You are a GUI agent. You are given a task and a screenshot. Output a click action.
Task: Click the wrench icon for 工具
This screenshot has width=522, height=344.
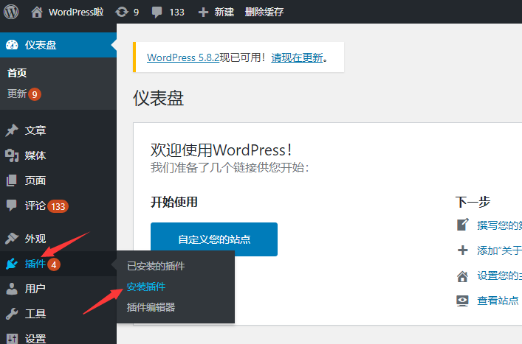[x=12, y=314]
